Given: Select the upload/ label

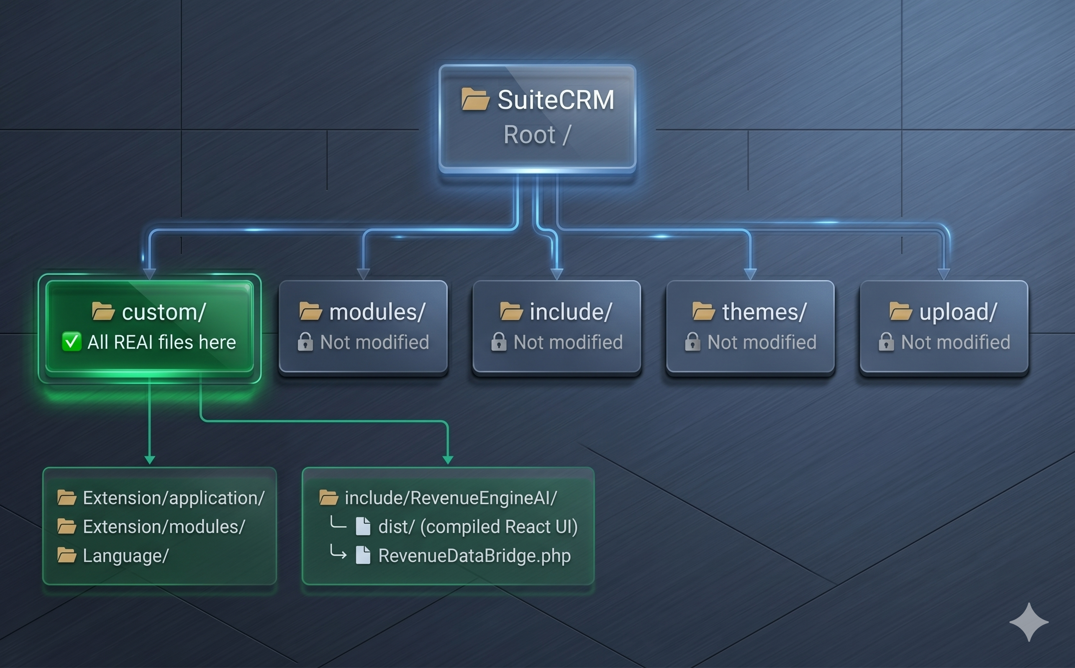Looking at the screenshot, I should [958, 312].
